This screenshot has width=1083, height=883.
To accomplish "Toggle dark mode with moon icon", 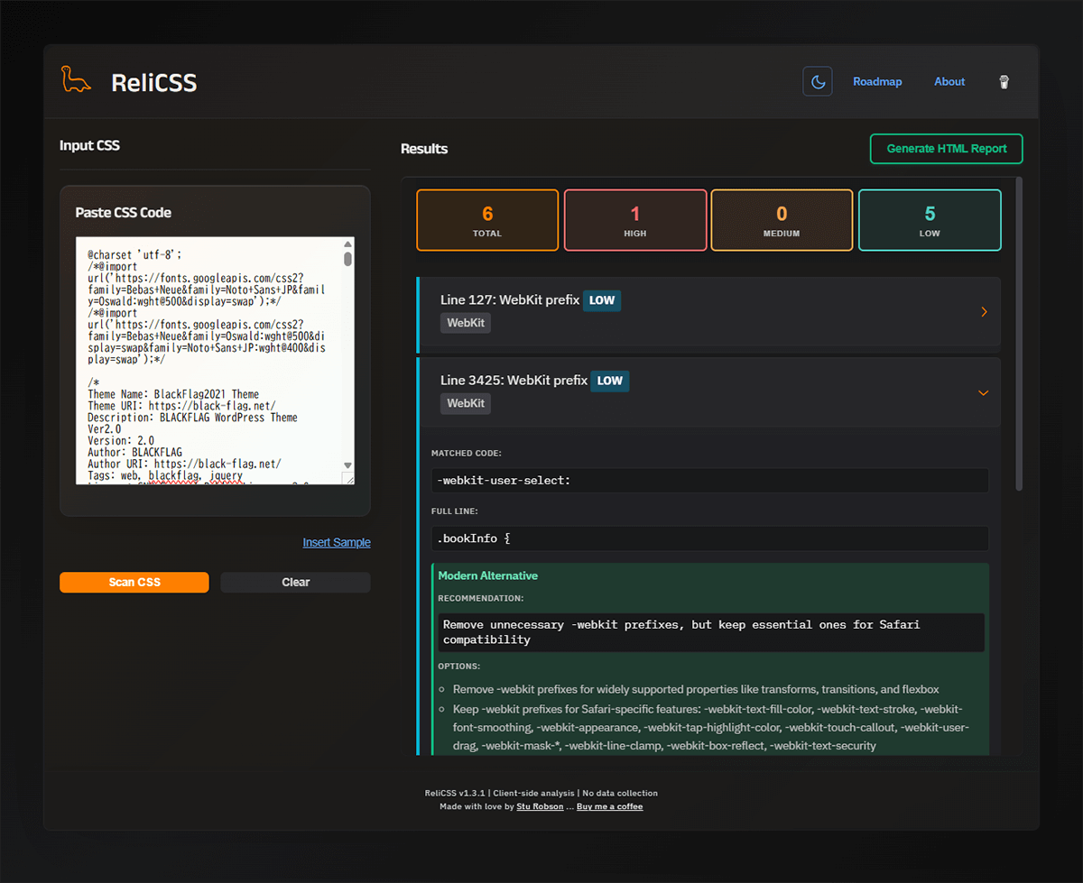I will [818, 81].
